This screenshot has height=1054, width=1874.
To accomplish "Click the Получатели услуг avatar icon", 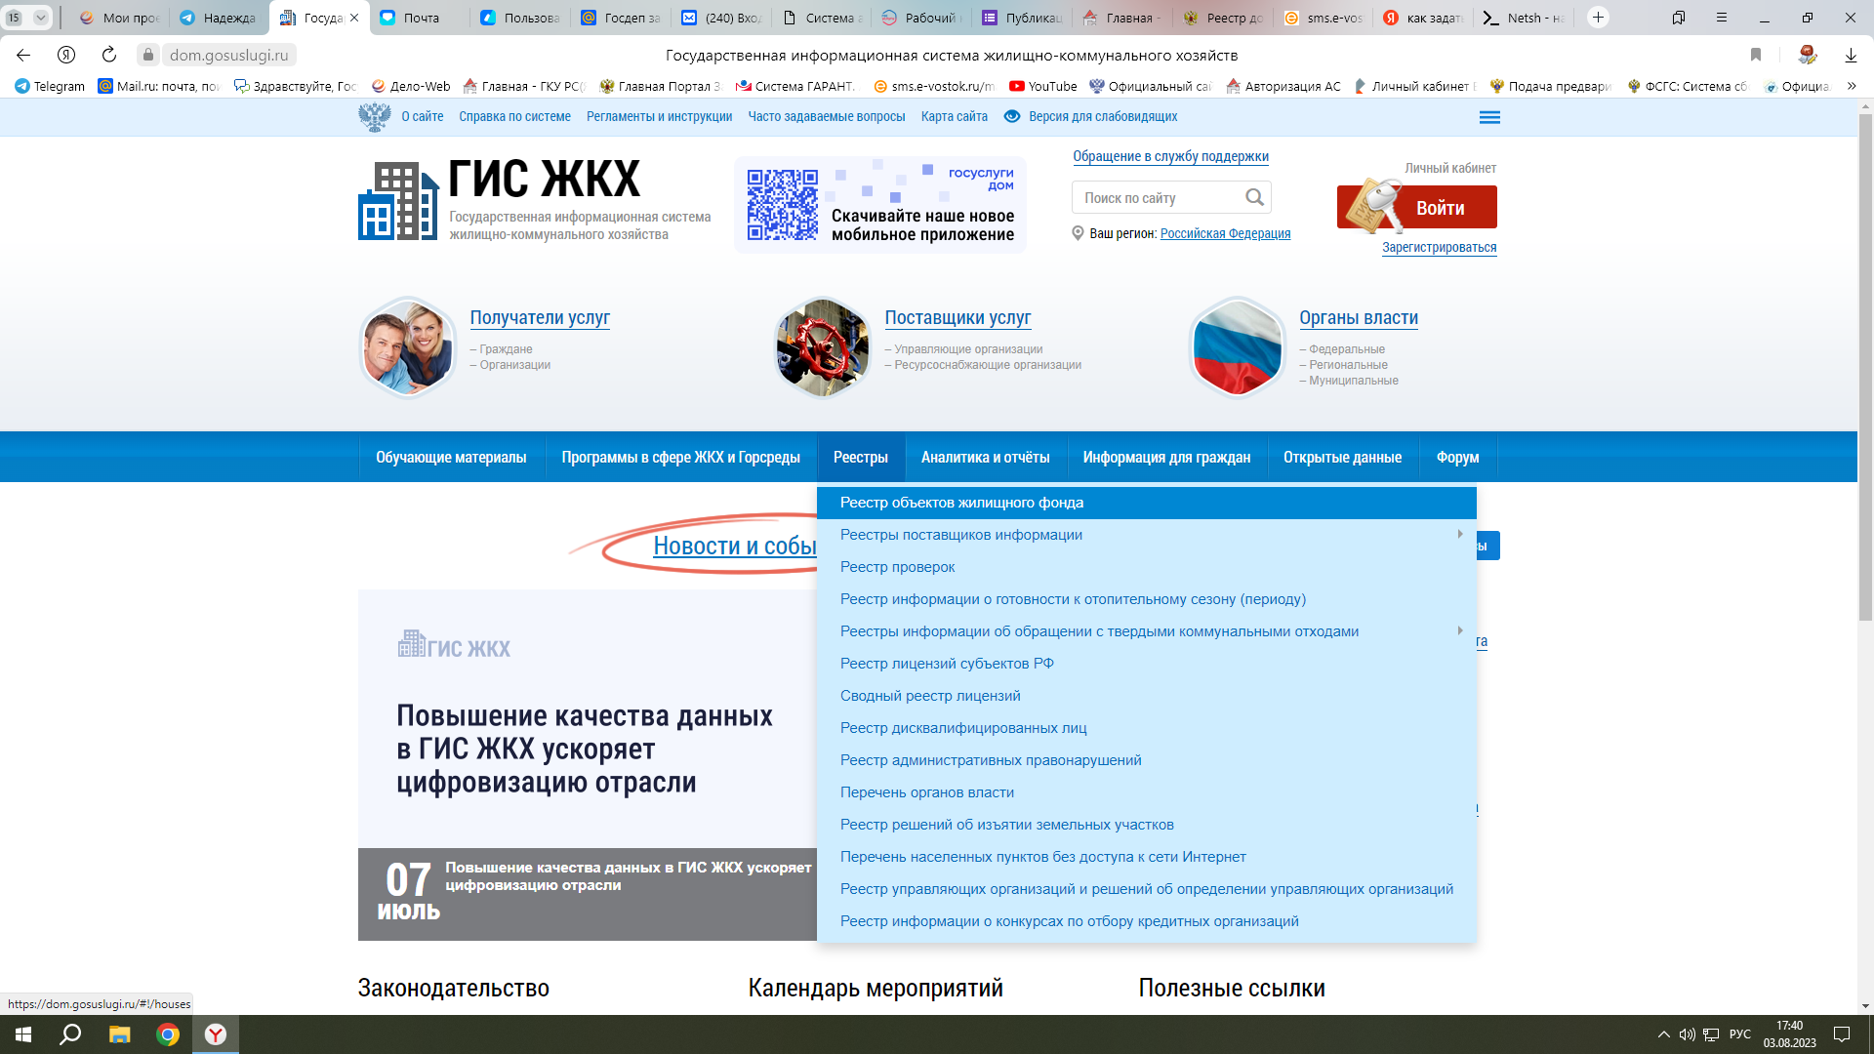I will (x=407, y=345).
